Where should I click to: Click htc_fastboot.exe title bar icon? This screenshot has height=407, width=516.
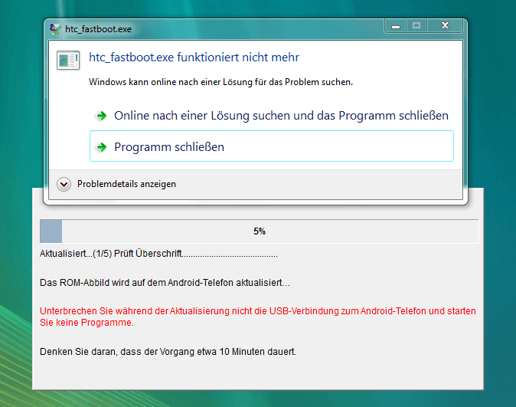point(55,29)
